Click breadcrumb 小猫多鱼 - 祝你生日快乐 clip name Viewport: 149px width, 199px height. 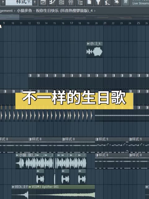click(x=55, y=11)
